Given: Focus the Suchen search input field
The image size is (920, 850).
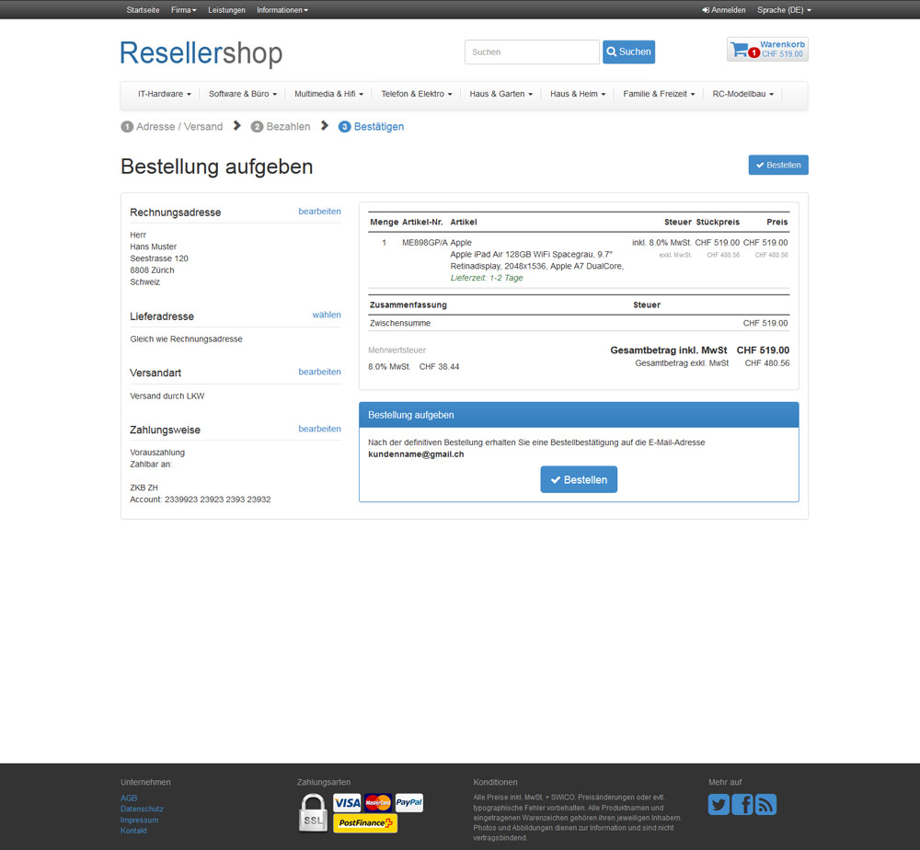Looking at the screenshot, I should 532,52.
